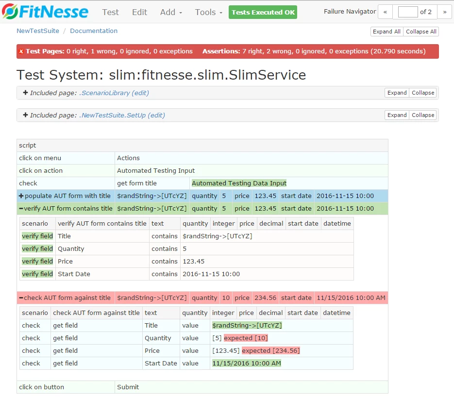Viewport: 454px width, 397px height.
Task: Click the 'script' table header cell
Action: pos(202,146)
